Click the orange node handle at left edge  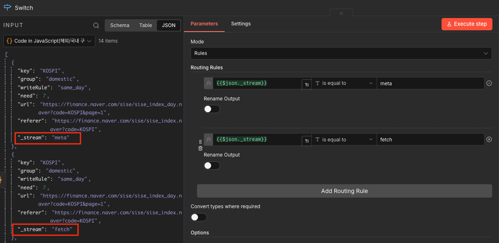[x=2, y=179]
